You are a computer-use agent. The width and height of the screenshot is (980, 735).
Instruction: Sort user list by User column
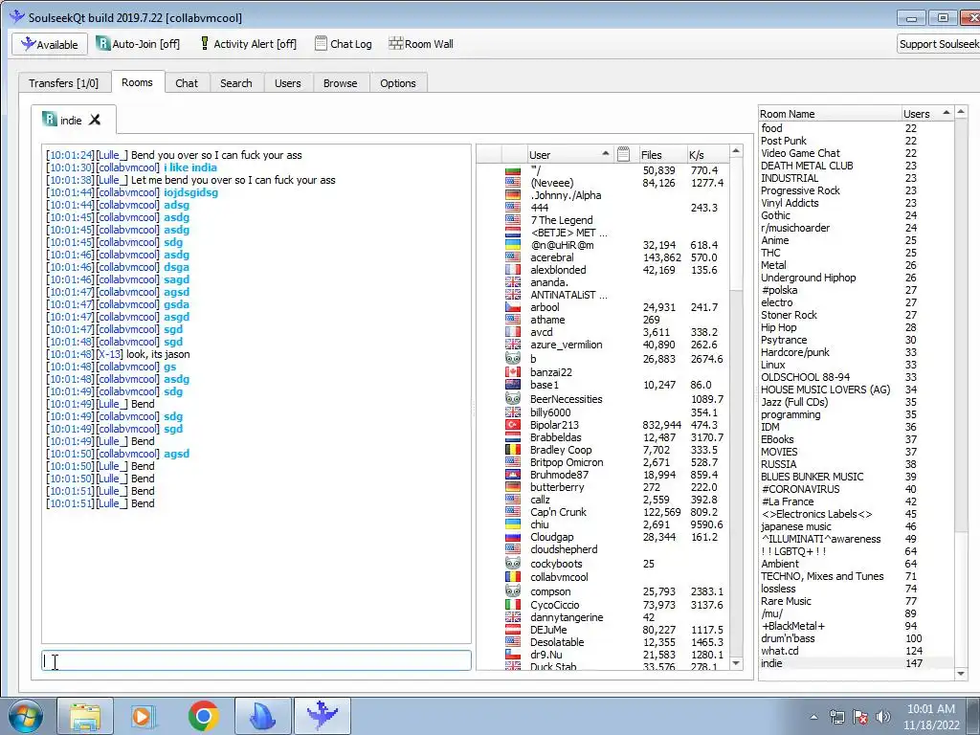click(568, 154)
